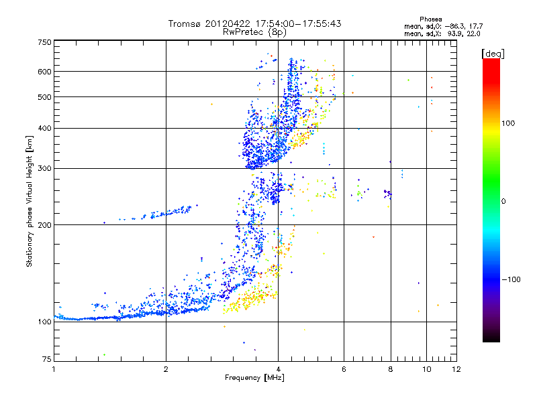Click the 'RwPretec (8p)' subtitle
Screen dimensions: 537x402
point(254,32)
